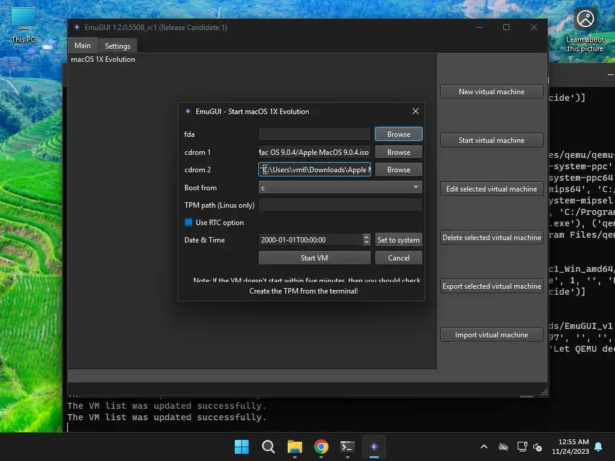
Task: Focus the cdrom 2 path field
Action: [314, 170]
